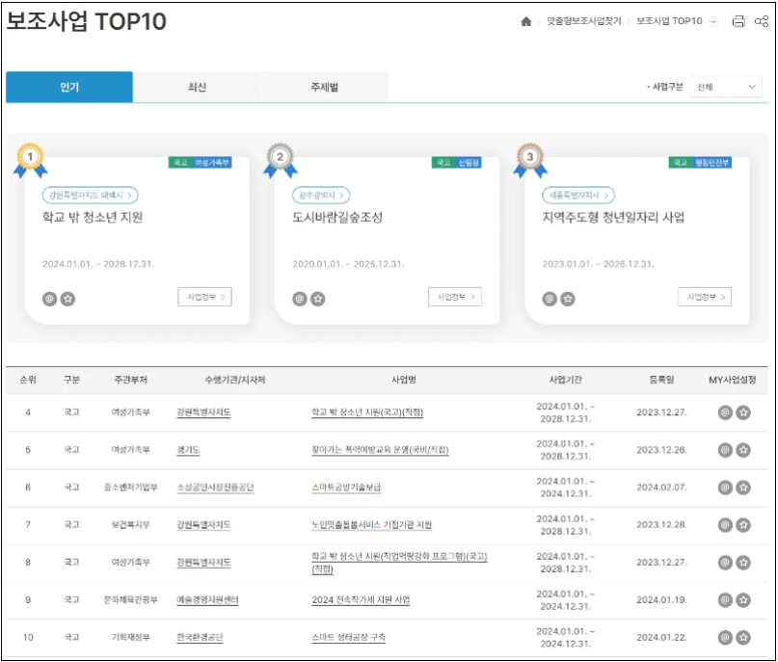Favorite the rank 5 row with star icon
This screenshot has width=778, height=662.
click(x=743, y=450)
